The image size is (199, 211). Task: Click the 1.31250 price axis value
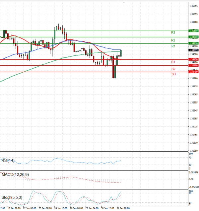[193, 151]
